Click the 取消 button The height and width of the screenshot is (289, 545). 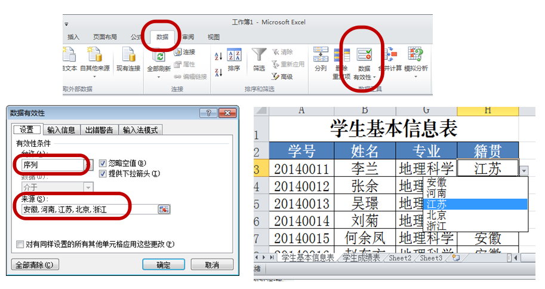pos(212,265)
